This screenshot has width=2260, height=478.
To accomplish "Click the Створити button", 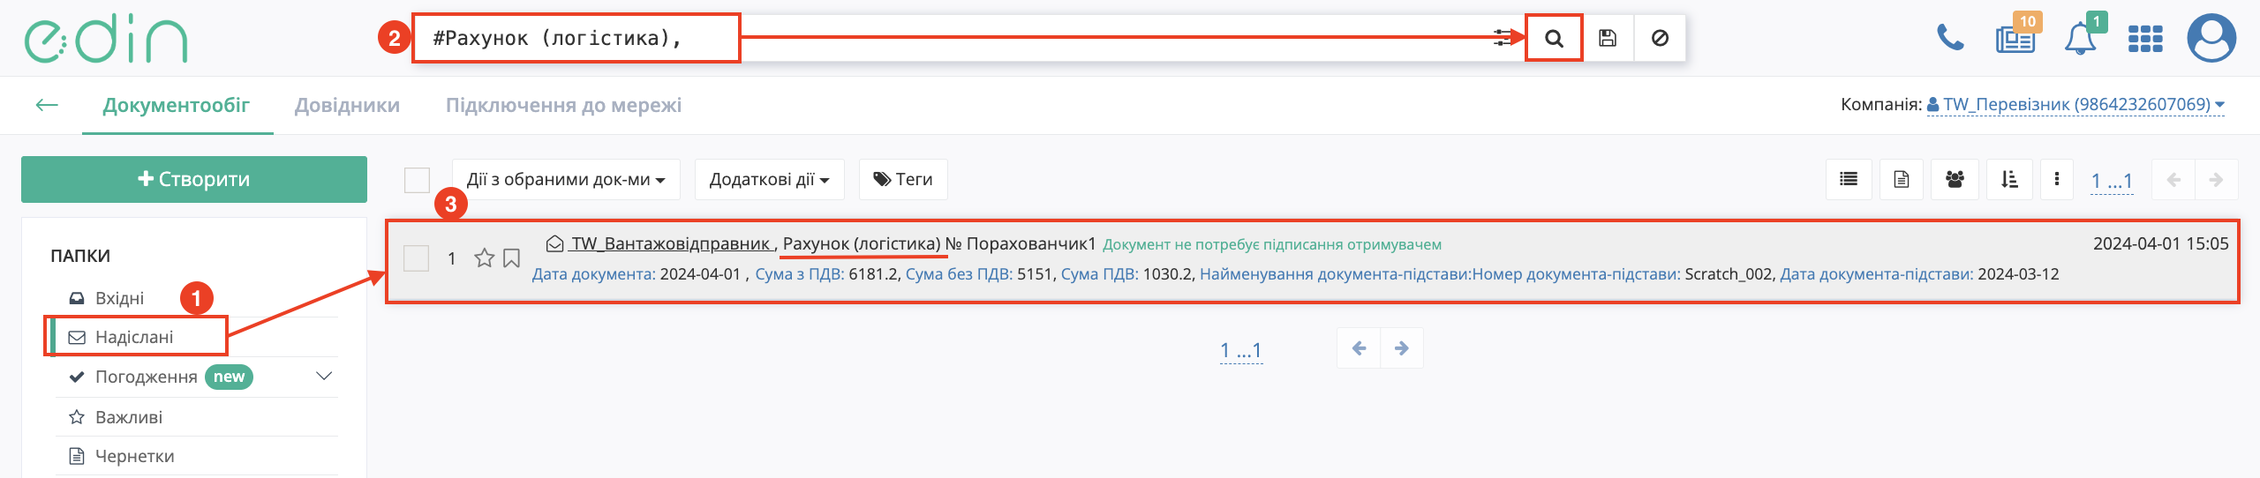I will point(194,180).
